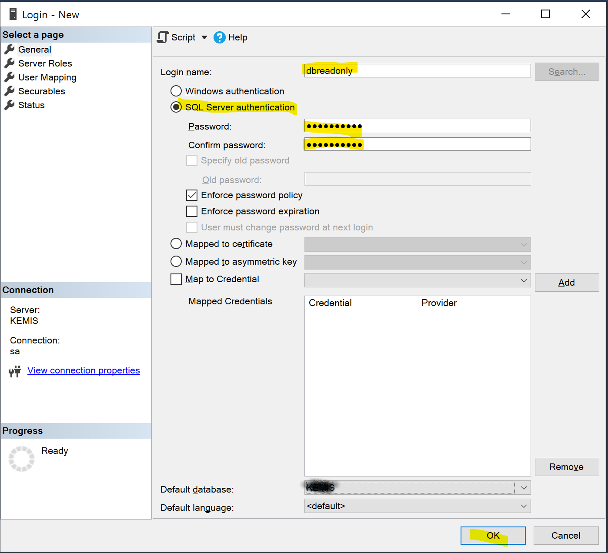The width and height of the screenshot is (608, 553).
Task: Click the wrench icon beside General
Action: pyautogui.click(x=10, y=50)
